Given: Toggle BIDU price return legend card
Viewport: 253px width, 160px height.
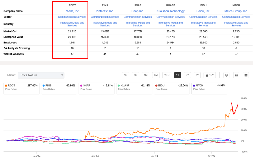Looking at the screenshot, I should coord(172,88).
